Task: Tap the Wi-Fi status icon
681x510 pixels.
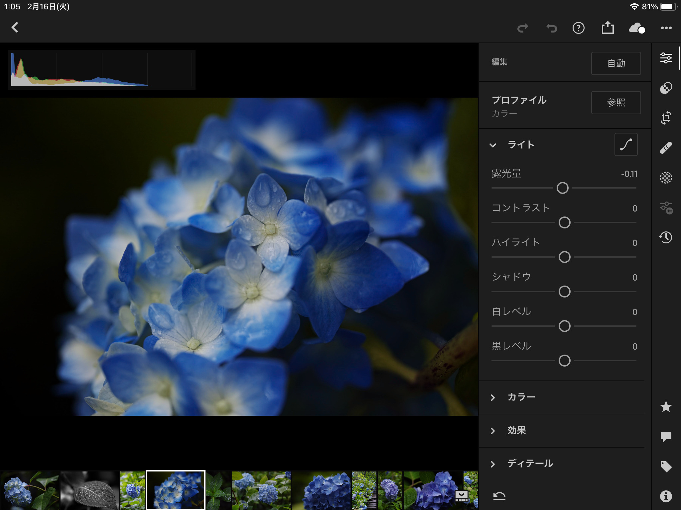Action: (x=634, y=7)
